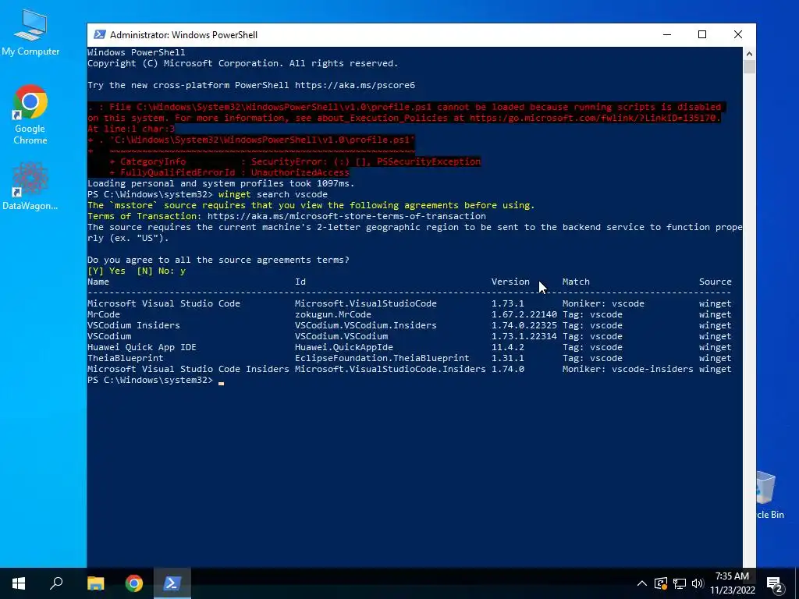Click the security alert tray icon
This screenshot has width=799, height=599.
pos(661,583)
